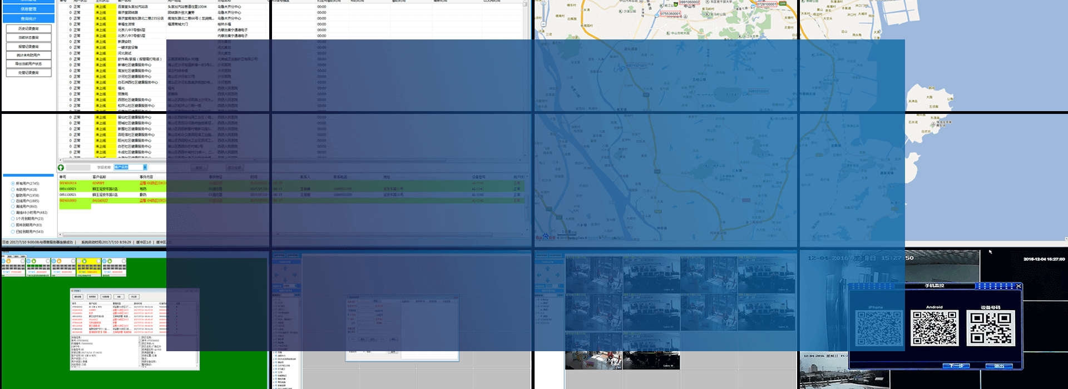Click the Baidu logo on the map
Screen dimensions: 1068x389
tap(545, 237)
